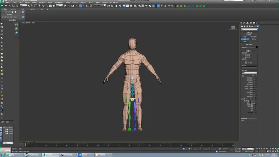This screenshot has width=279, height=157.
Task: Enable the 自动栅格 AutoGrid checkbox
Action: pos(244,35)
